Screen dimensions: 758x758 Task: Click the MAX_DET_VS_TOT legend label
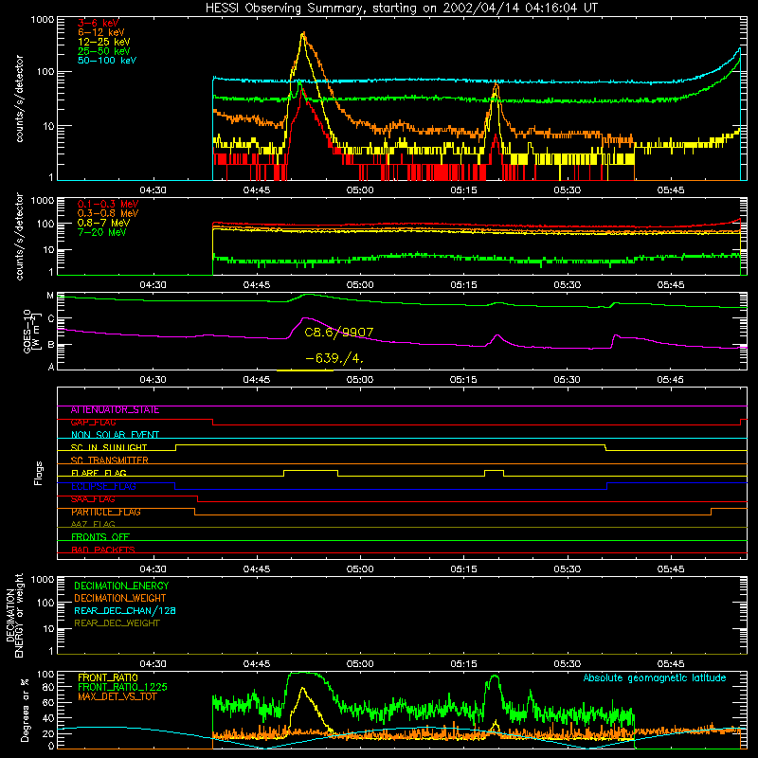coord(117,696)
